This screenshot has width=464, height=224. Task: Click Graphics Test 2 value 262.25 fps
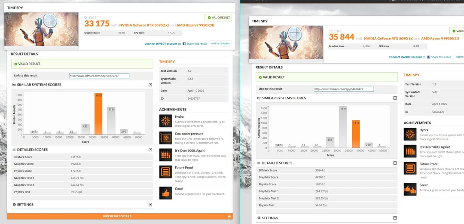[x=321, y=198]
